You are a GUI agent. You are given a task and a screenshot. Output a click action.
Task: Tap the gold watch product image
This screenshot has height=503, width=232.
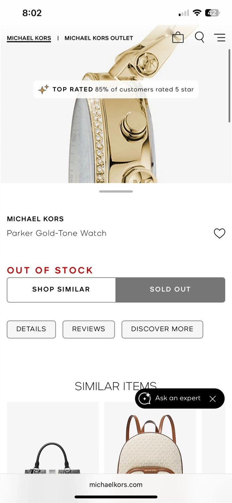pyautogui.click(x=115, y=140)
